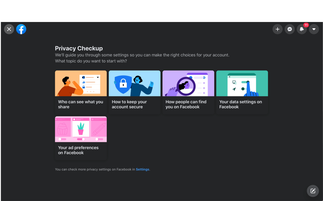Select the 'Who can see what you share' topic
The height and width of the screenshot is (201, 323).
click(80, 104)
